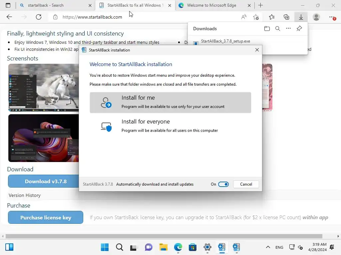Open a new browser tab
Image resolution: width=341 pixels, height=255 pixels.
(x=260, y=5)
